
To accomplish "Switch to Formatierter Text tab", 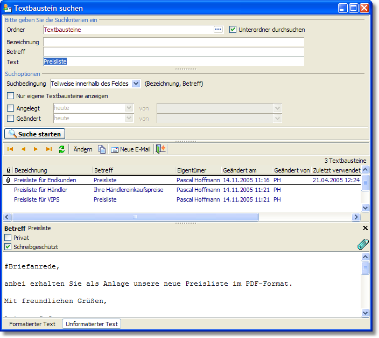I will (x=32, y=324).
